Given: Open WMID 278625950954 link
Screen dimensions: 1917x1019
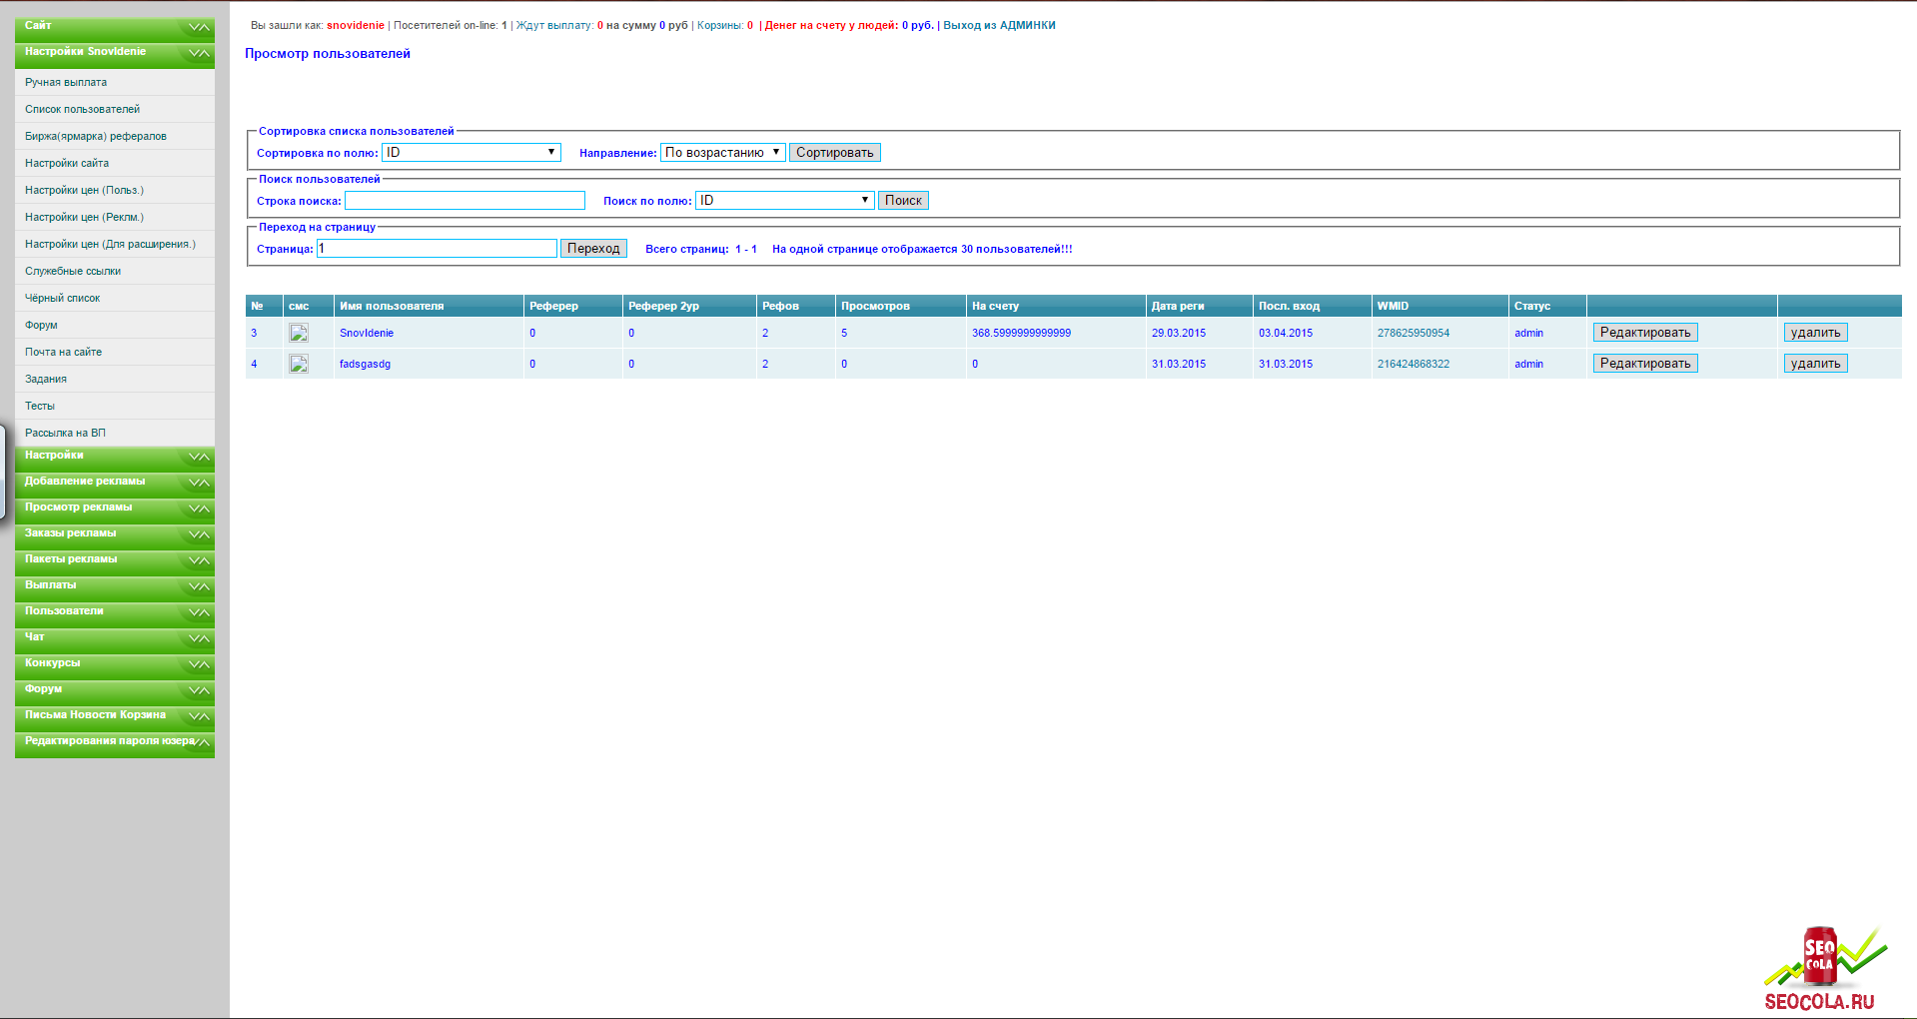Looking at the screenshot, I should (1413, 334).
